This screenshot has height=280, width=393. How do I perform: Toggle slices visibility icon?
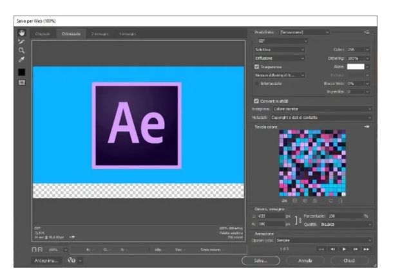click(21, 83)
